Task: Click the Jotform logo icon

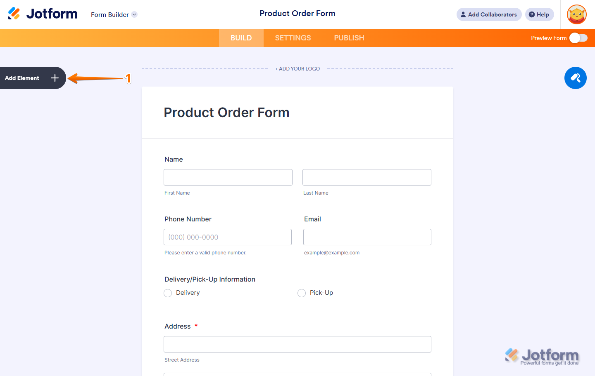Action: (x=14, y=14)
